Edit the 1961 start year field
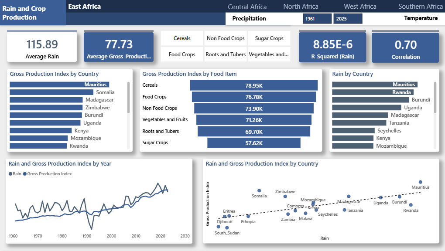The height and width of the screenshot is (251, 445). (317, 19)
